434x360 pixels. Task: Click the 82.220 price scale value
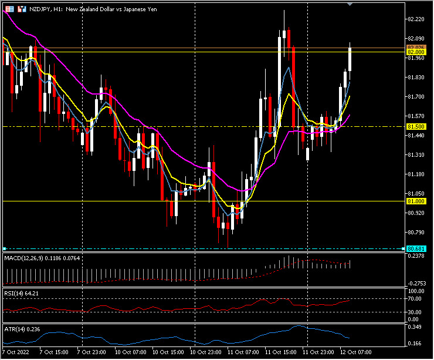(x=415, y=19)
